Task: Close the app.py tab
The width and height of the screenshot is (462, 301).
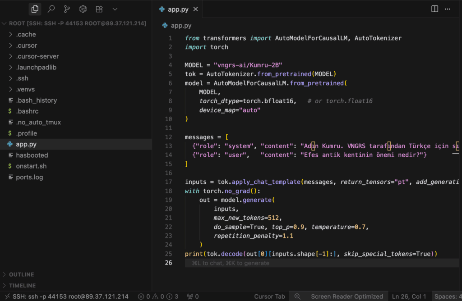Action: pyautogui.click(x=195, y=9)
